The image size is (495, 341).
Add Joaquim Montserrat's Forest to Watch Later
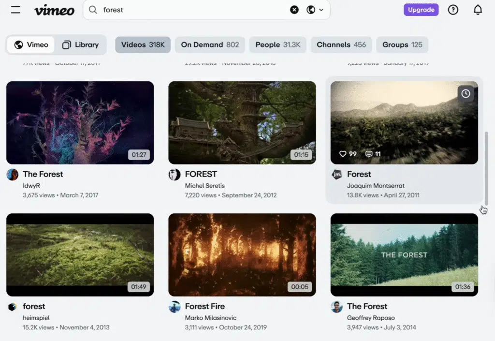[x=466, y=94]
